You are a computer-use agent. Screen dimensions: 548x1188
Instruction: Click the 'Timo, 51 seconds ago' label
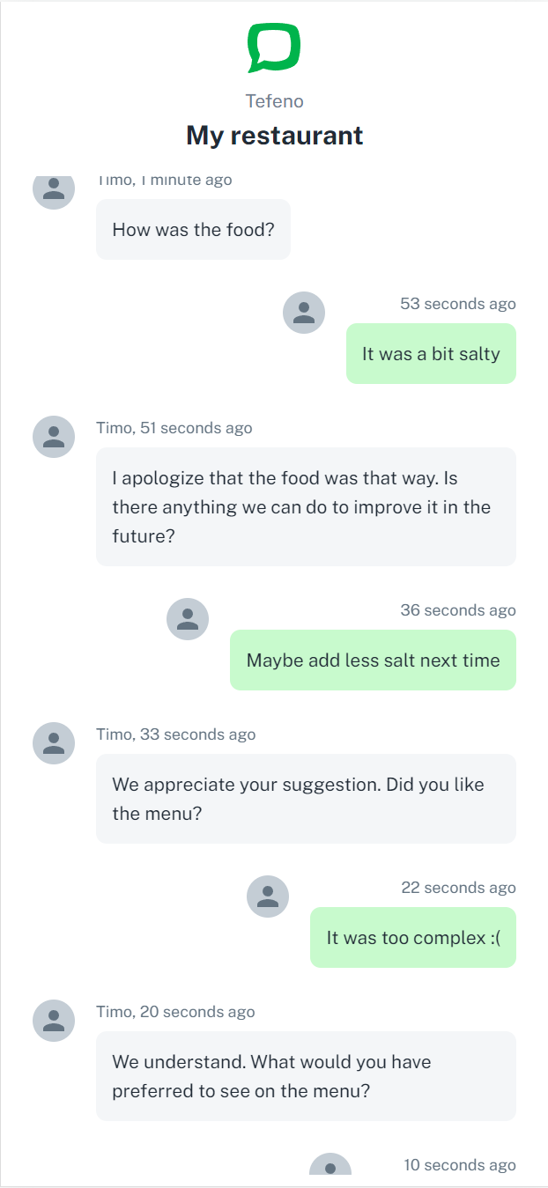174,428
